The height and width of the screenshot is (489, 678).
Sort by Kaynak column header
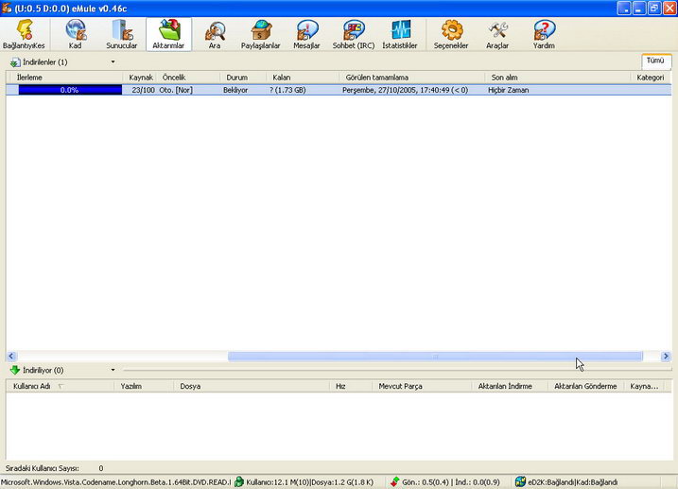pos(141,78)
